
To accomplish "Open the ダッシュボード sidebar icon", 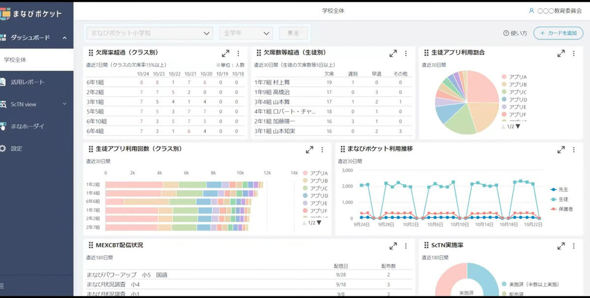I will 2,37.
